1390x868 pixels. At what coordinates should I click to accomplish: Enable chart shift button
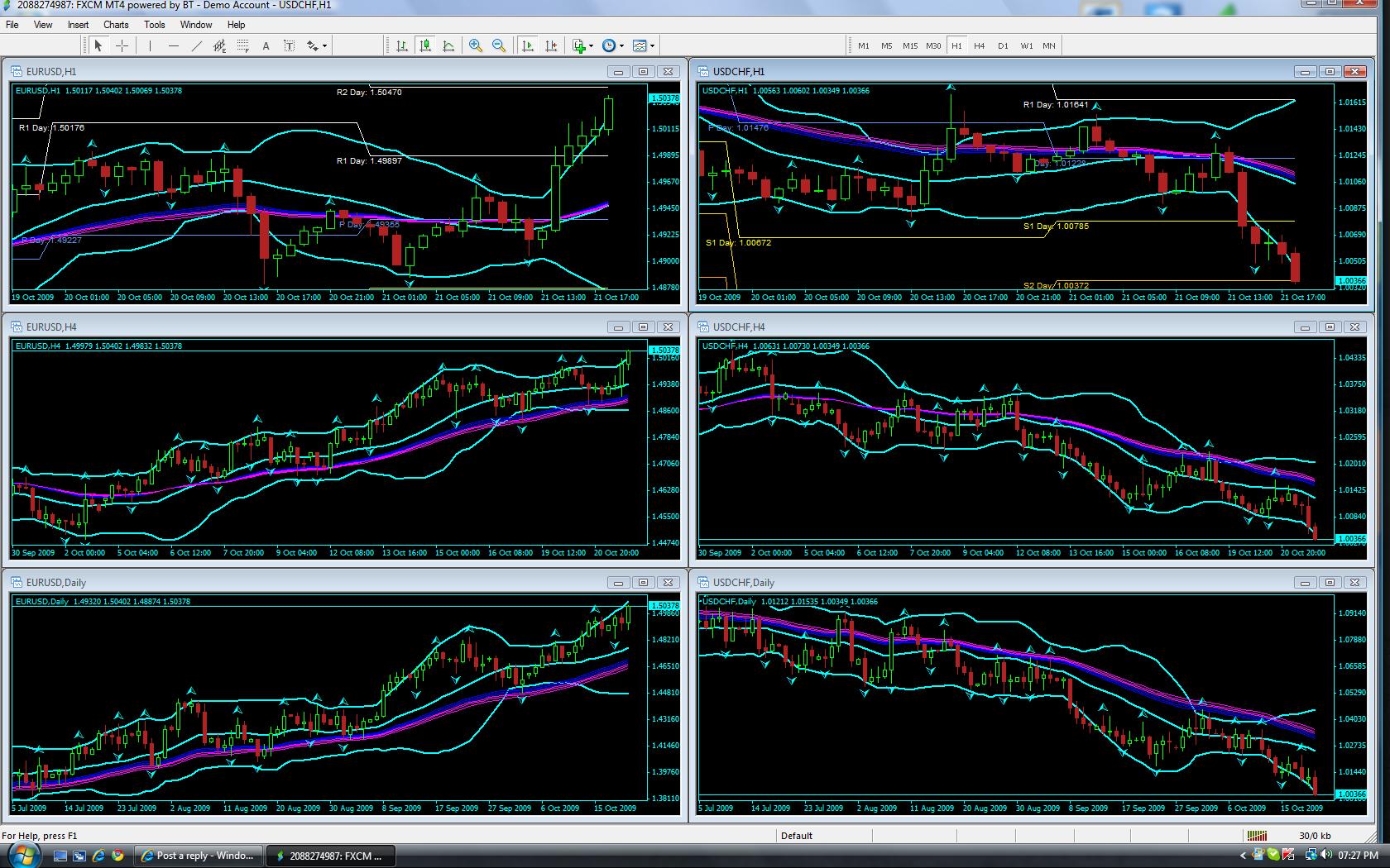pyautogui.click(x=551, y=45)
